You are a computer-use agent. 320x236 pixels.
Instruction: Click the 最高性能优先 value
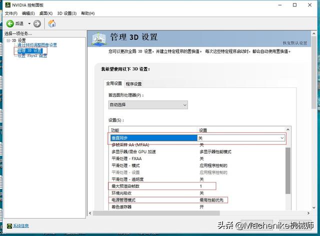[211, 200]
